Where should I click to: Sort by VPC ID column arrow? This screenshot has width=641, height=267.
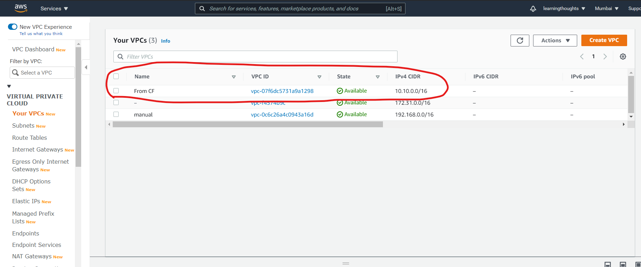[x=319, y=77]
